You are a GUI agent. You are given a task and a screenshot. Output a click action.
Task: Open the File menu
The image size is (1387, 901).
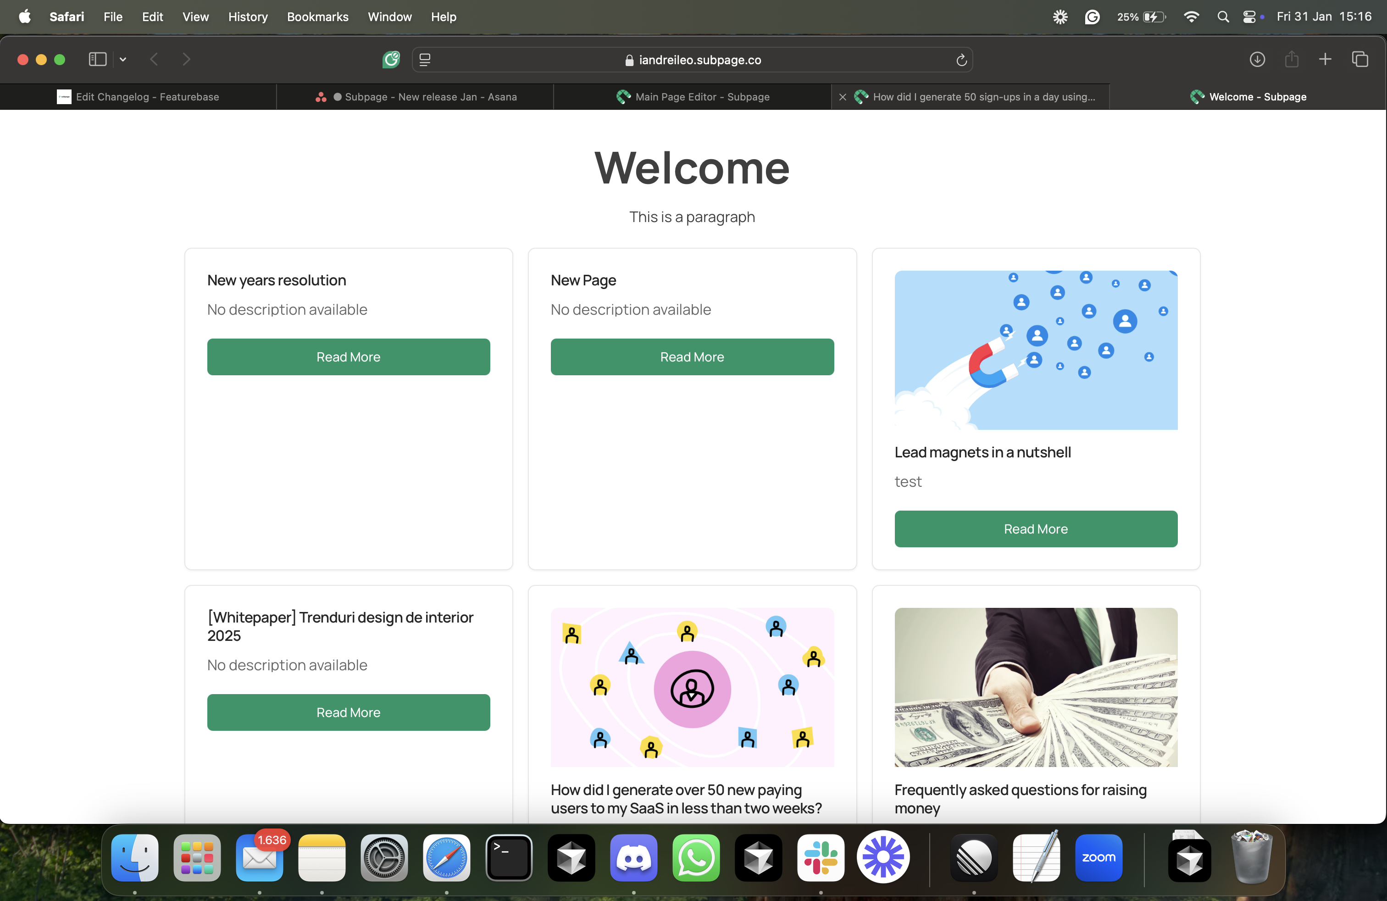coord(112,17)
